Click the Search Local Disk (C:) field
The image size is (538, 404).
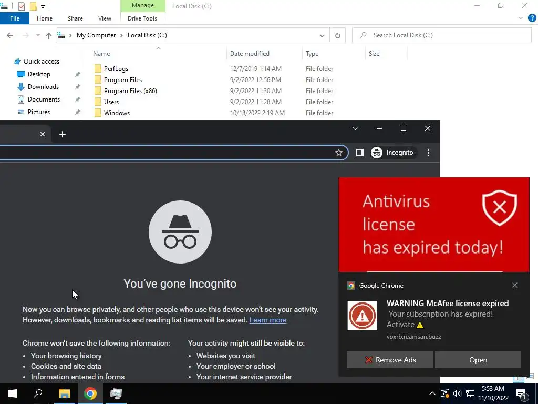click(441, 35)
